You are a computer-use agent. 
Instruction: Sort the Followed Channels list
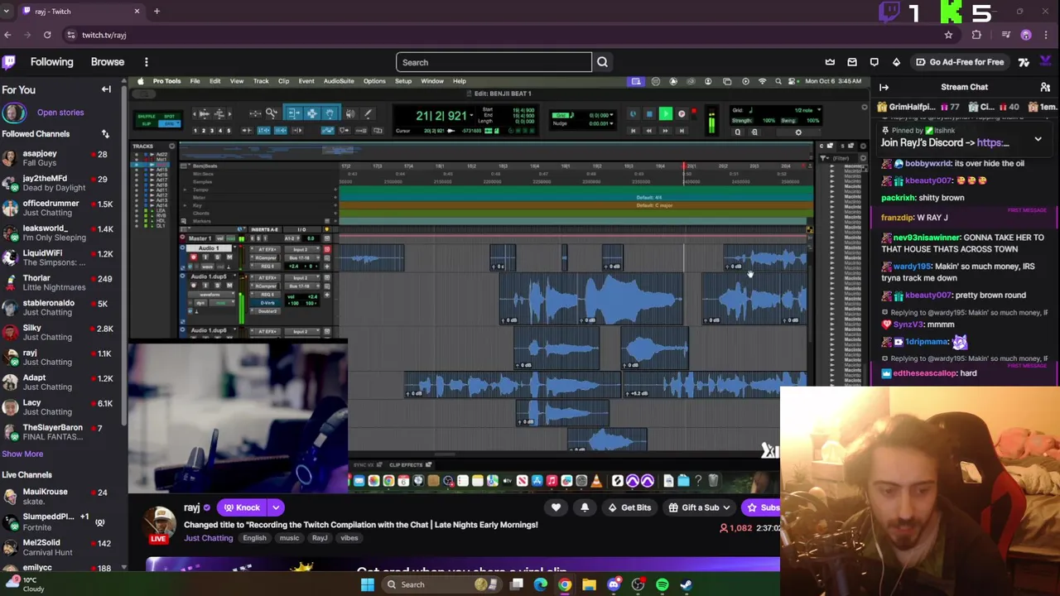click(105, 133)
